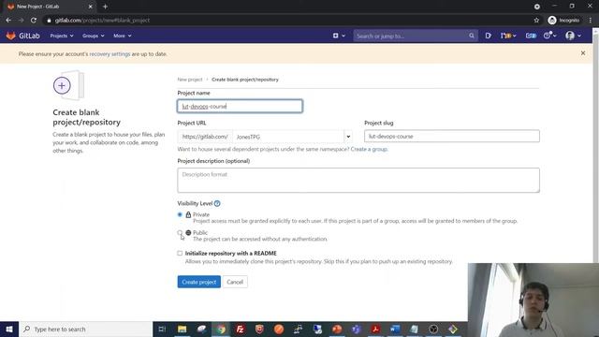Image resolution: width=599 pixels, height=337 pixels.
Task: Open Microsoft Word from the taskbar
Action: 395,329
